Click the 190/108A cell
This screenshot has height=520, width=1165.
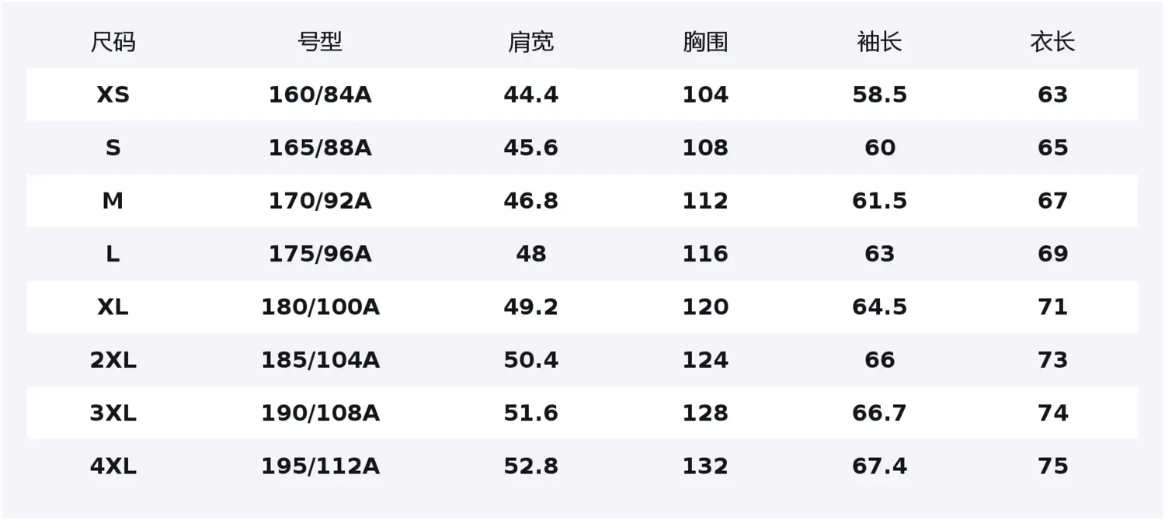320,413
